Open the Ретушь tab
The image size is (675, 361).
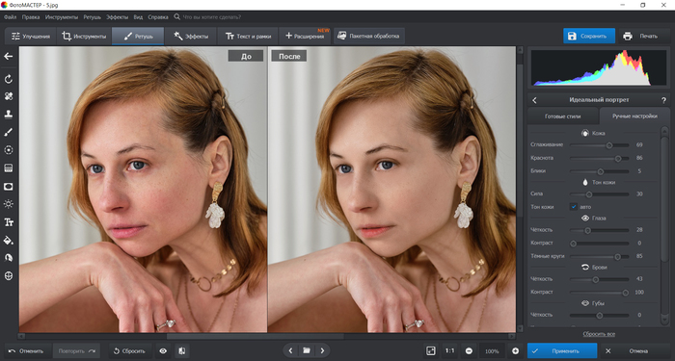[138, 37]
